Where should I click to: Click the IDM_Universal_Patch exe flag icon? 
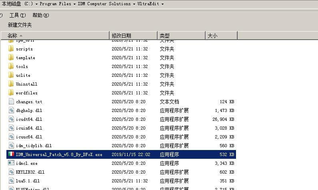point(11,154)
